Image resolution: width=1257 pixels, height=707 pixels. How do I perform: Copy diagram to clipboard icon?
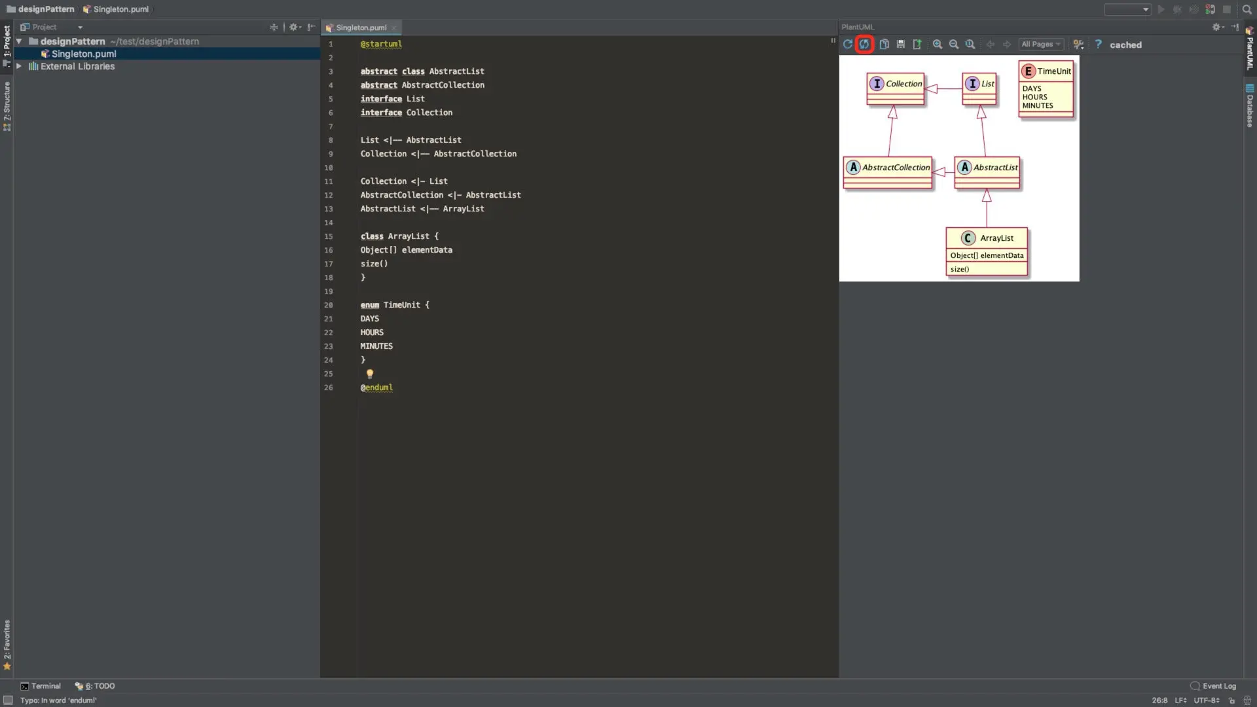point(884,45)
